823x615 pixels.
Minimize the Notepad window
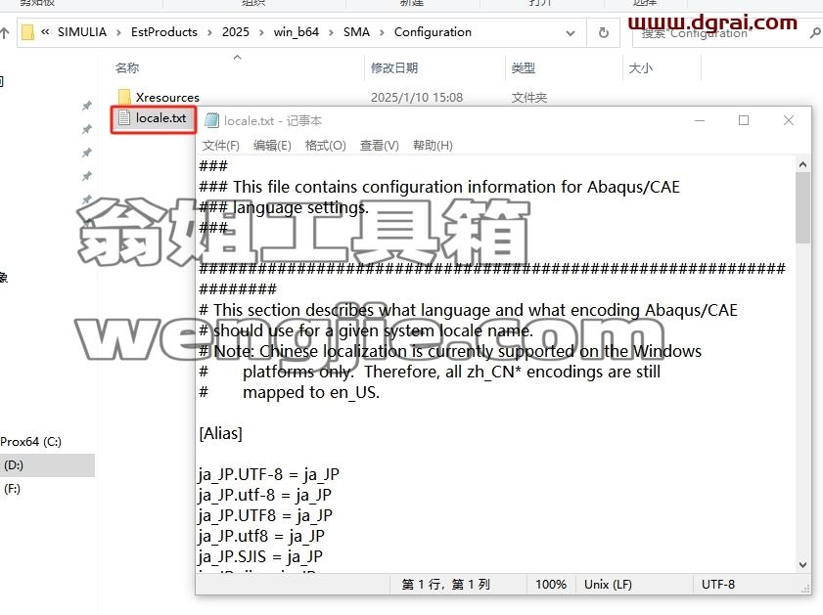700,120
